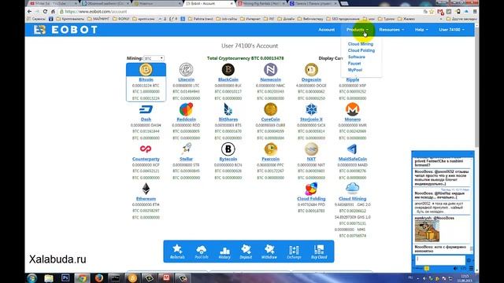
Task: Click the CureCoin logo icon
Action: click(270, 109)
